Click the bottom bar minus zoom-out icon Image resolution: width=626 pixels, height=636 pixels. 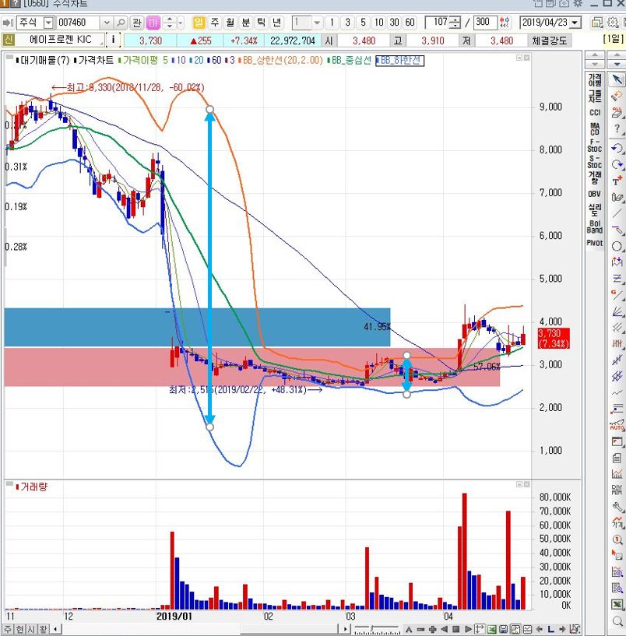(420, 630)
